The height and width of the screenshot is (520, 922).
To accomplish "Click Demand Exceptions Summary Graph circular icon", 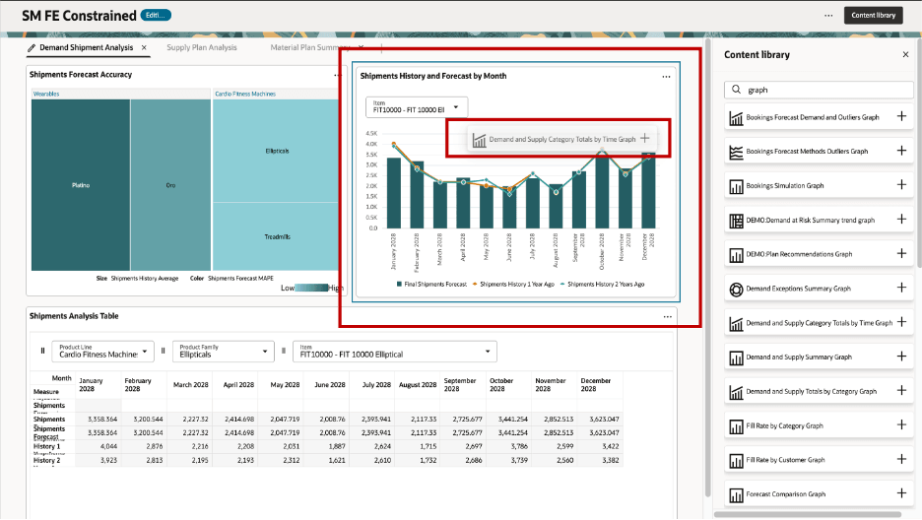I will pos(736,290).
